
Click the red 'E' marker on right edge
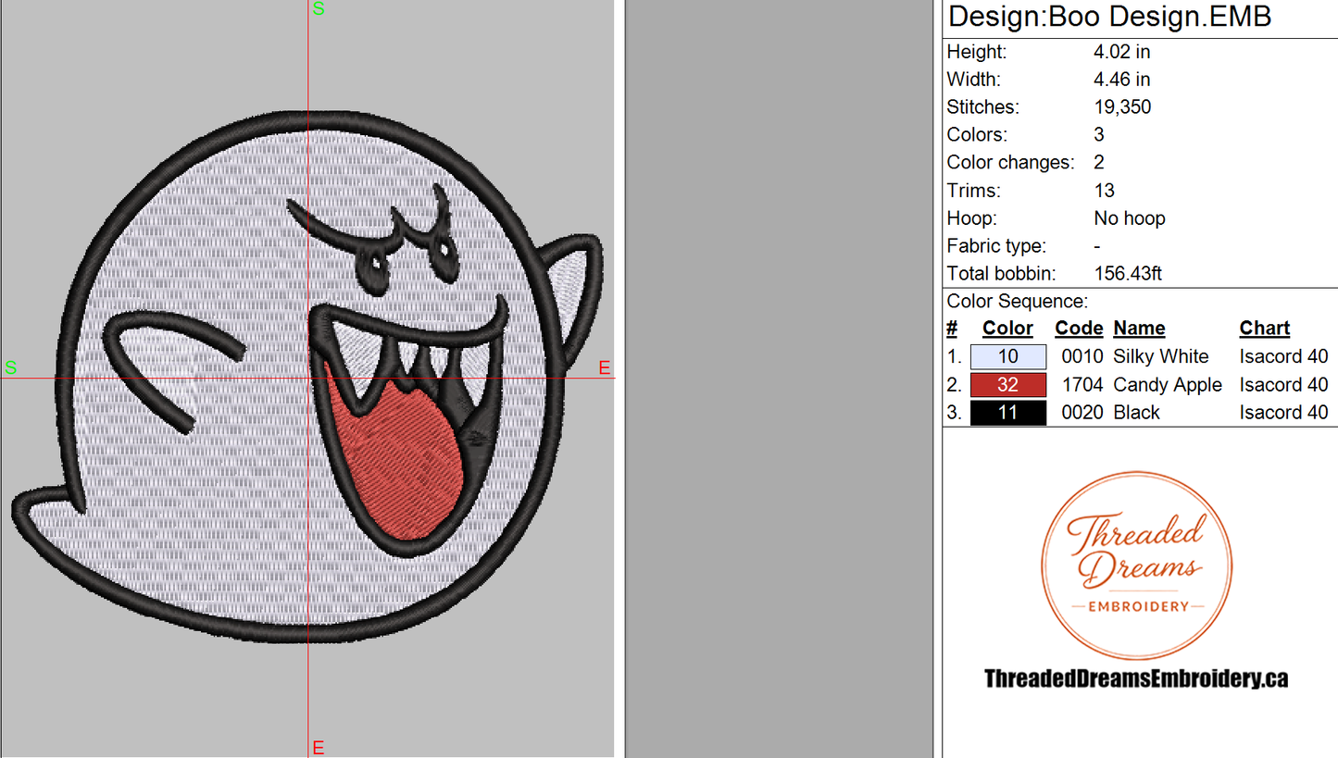[x=605, y=367]
